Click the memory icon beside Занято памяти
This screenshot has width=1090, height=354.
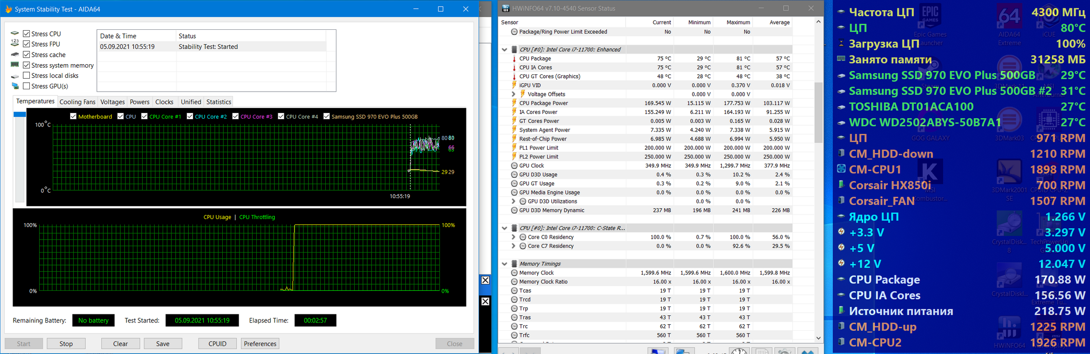[x=841, y=59]
